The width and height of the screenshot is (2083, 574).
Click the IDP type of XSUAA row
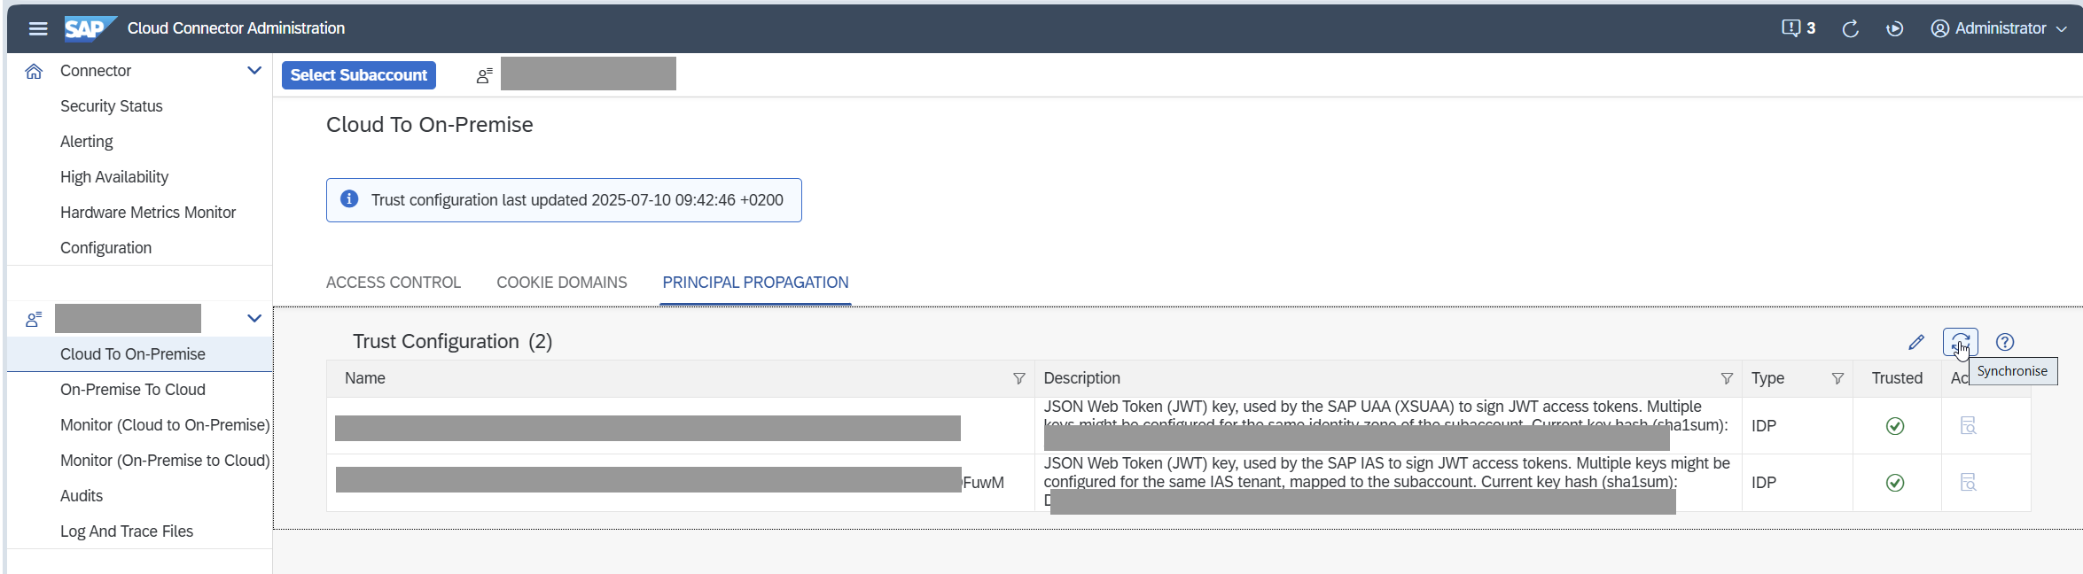click(x=1764, y=426)
